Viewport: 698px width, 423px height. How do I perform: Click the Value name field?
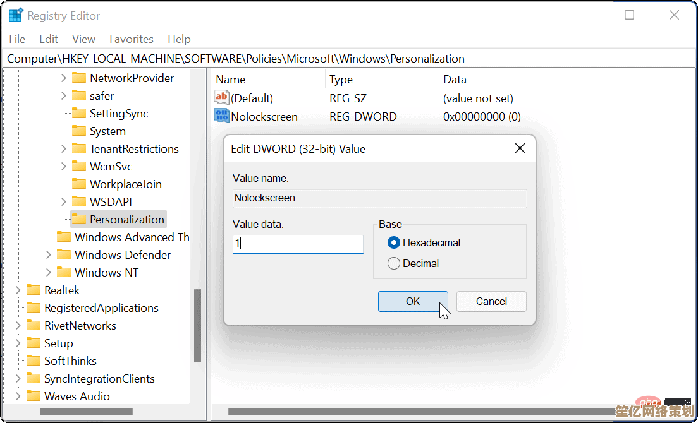pyautogui.click(x=380, y=199)
